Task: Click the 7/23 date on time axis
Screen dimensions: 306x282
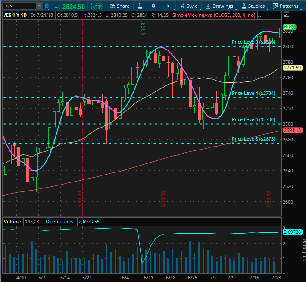Action: 276,278
